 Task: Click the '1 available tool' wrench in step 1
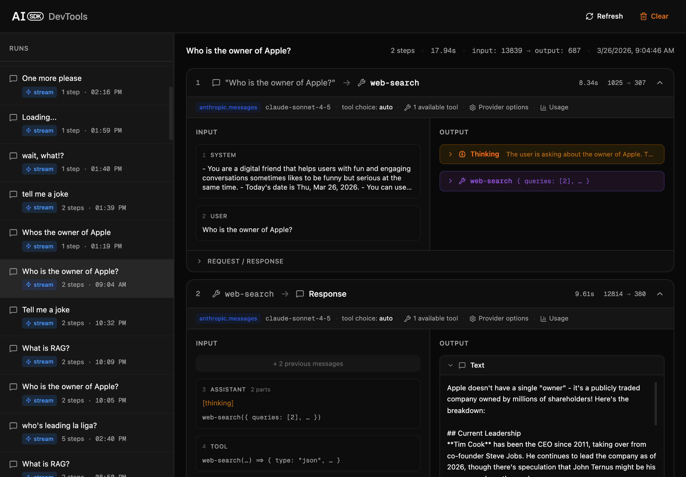click(407, 108)
